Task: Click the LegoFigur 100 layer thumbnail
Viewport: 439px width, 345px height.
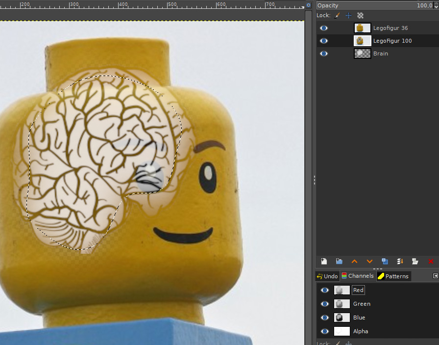Action: click(363, 41)
